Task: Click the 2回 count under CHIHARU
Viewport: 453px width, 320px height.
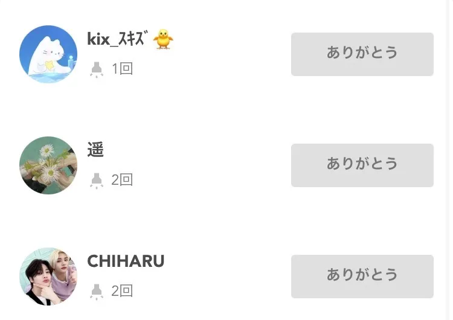Action: (x=122, y=291)
